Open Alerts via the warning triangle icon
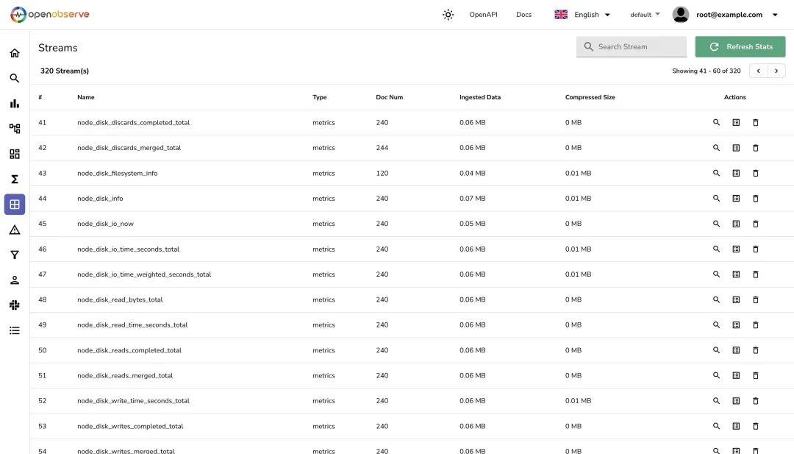Image resolution: width=794 pixels, height=454 pixels. (14, 230)
